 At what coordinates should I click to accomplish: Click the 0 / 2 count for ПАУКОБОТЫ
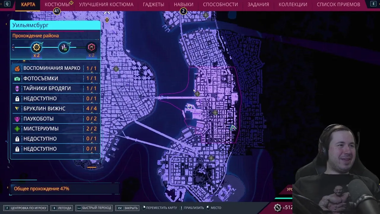pyautogui.click(x=91, y=119)
